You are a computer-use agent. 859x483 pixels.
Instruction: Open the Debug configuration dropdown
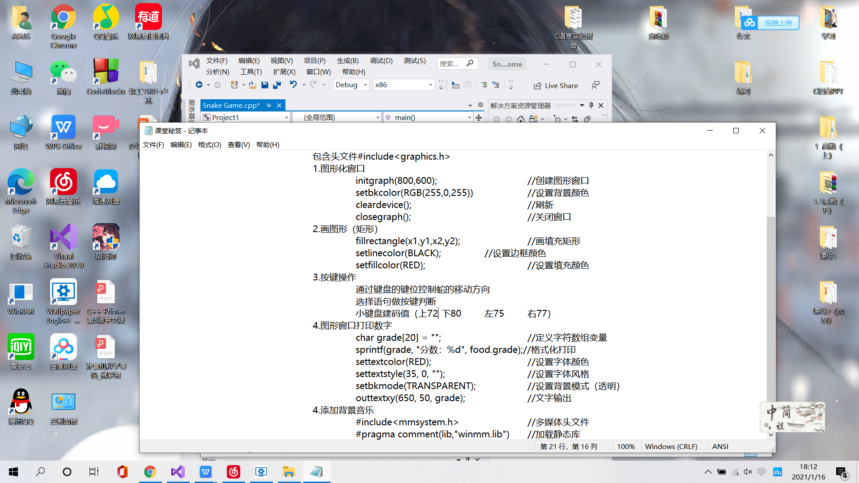click(x=365, y=85)
